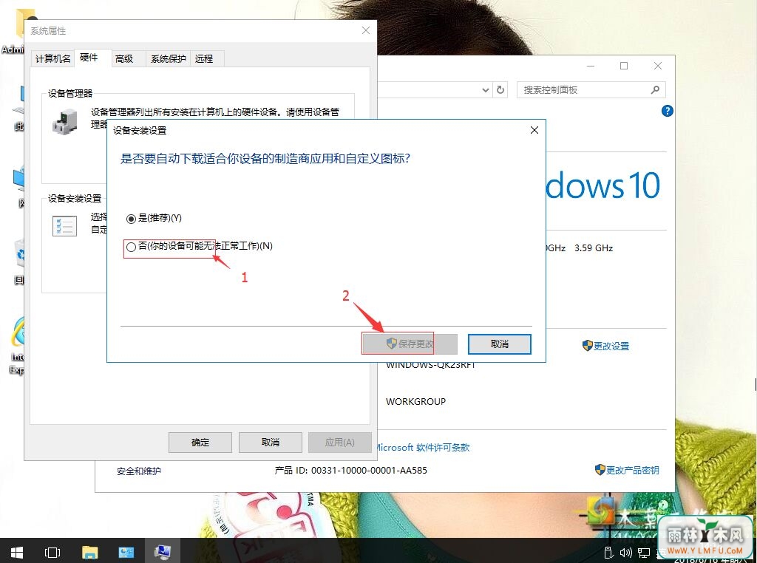The height and width of the screenshot is (563, 757).
Task: Maximize the Control Panel system window
Action: (x=624, y=66)
